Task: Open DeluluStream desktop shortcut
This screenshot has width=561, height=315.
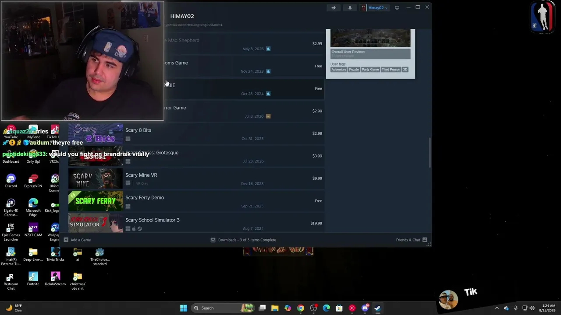Action: (55, 279)
